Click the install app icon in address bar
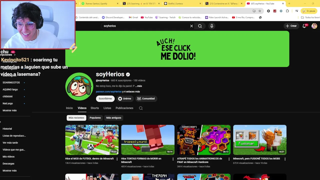The height and width of the screenshot is (180, 320). coord(254,11)
